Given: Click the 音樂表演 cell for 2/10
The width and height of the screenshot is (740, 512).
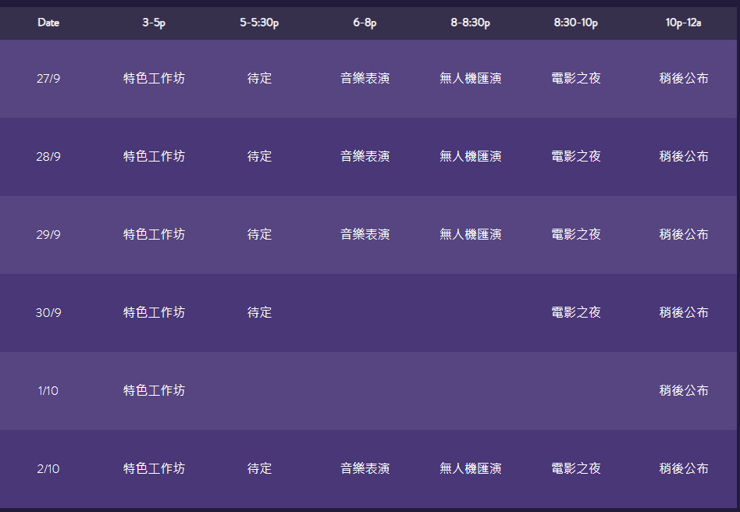Looking at the screenshot, I should click(x=365, y=468).
